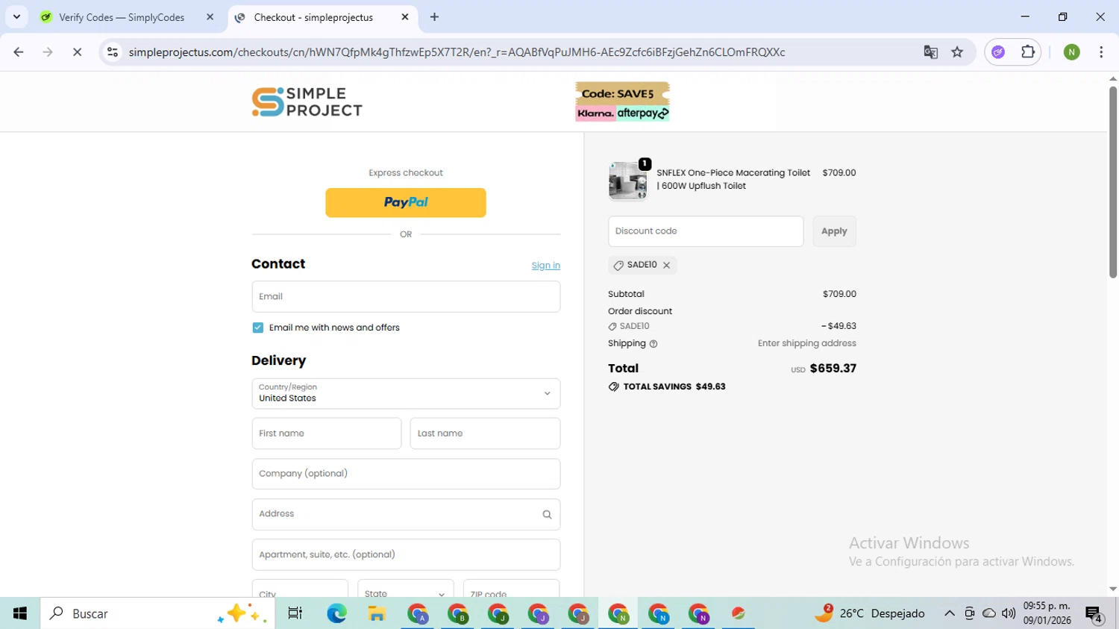Open the Chrome profile B taskbar icon
1119x629 pixels.
[x=458, y=613]
